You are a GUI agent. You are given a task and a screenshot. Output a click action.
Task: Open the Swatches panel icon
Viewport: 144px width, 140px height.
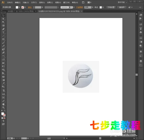coord(141,24)
